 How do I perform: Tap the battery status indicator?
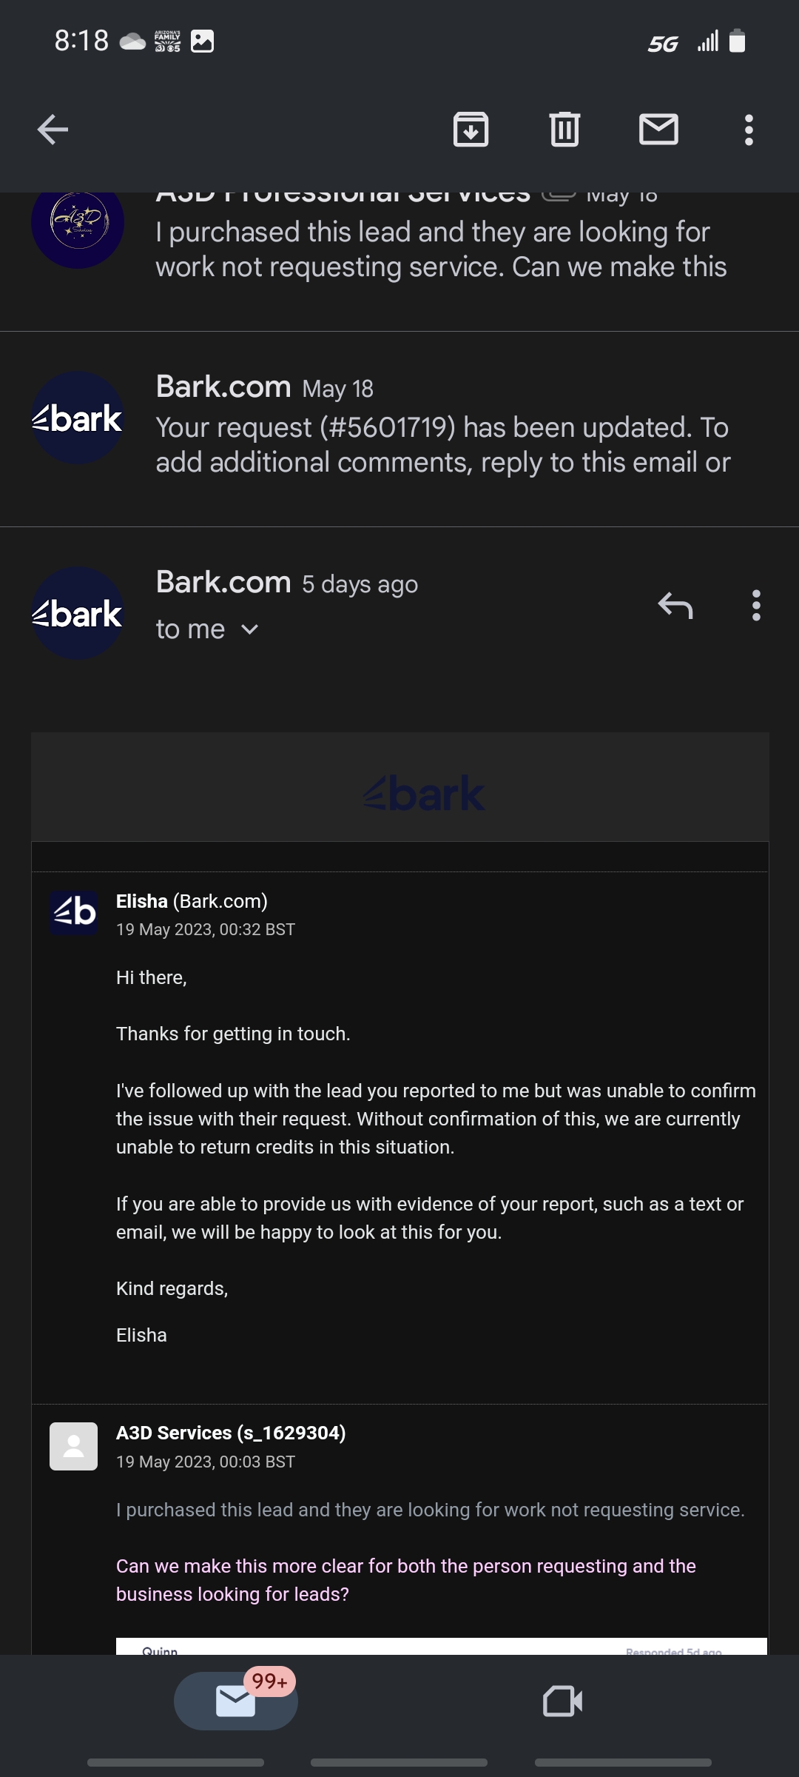pyautogui.click(x=737, y=42)
